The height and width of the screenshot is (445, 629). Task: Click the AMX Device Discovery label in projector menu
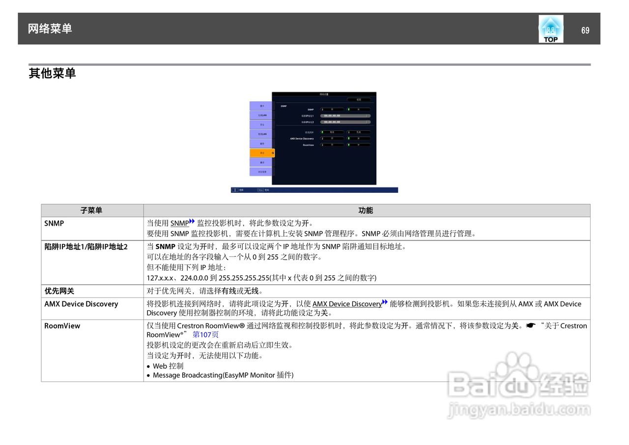coord(302,139)
